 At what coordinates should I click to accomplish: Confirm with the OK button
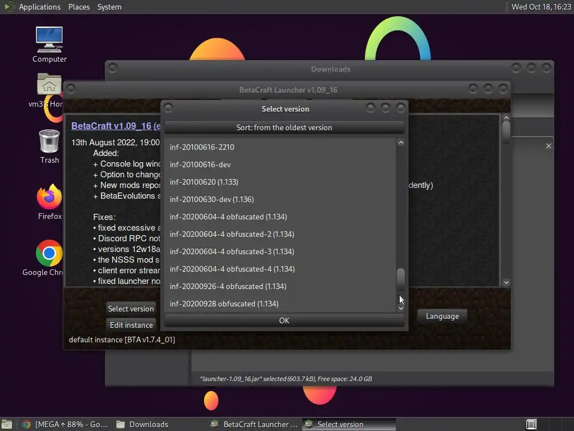click(x=284, y=320)
